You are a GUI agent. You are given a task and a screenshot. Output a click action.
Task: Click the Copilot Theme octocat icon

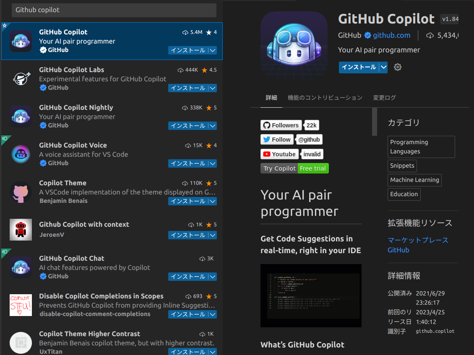click(21, 192)
